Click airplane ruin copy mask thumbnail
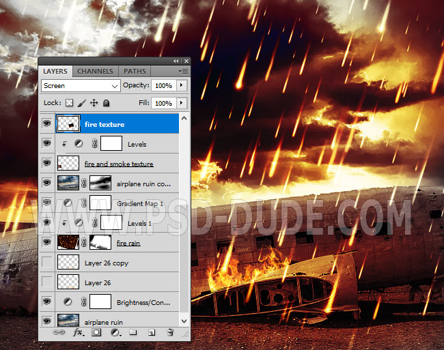This screenshot has width=444, height=350. point(100,183)
